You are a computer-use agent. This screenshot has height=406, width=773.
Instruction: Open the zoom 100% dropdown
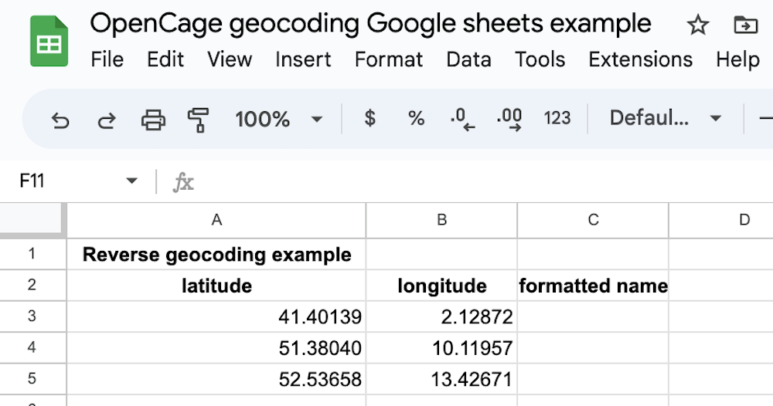[278, 119]
